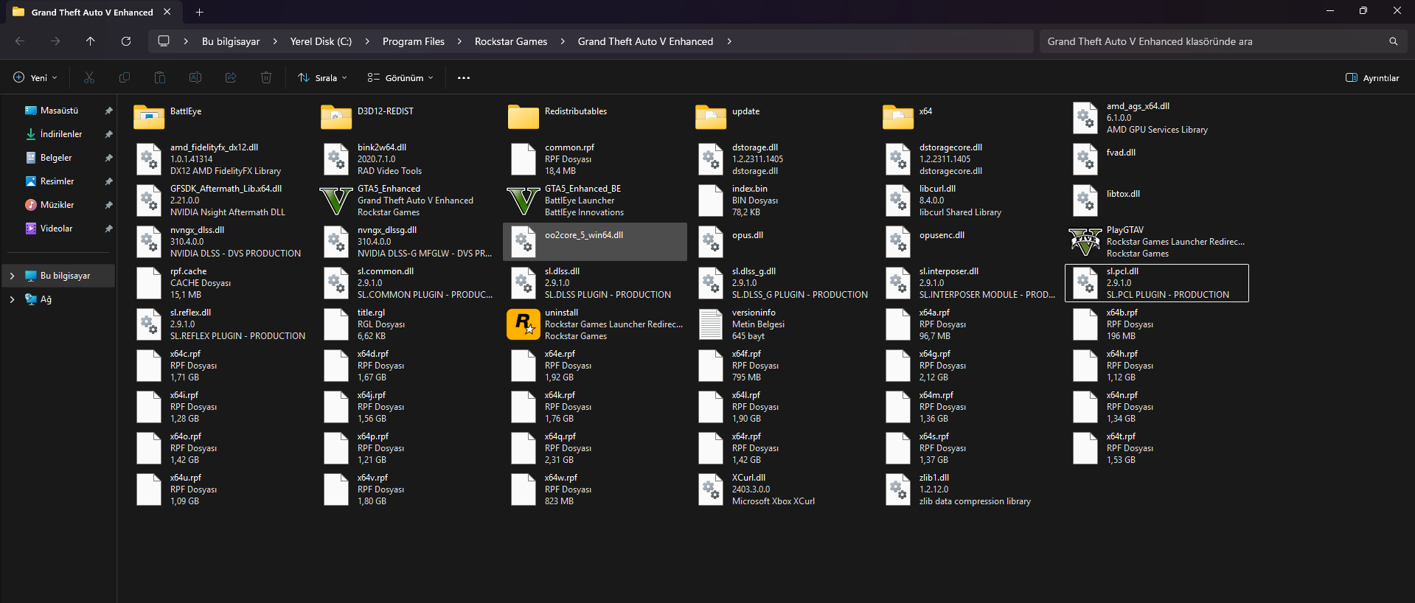Select the rpf.cache file name
Screen dimensions: 1415x603
pos(188,271)
